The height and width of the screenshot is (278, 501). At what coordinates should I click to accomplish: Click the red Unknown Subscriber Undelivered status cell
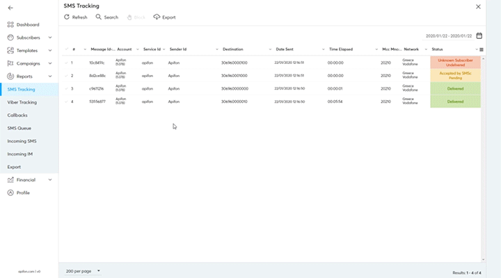click(x=456, y=63)
